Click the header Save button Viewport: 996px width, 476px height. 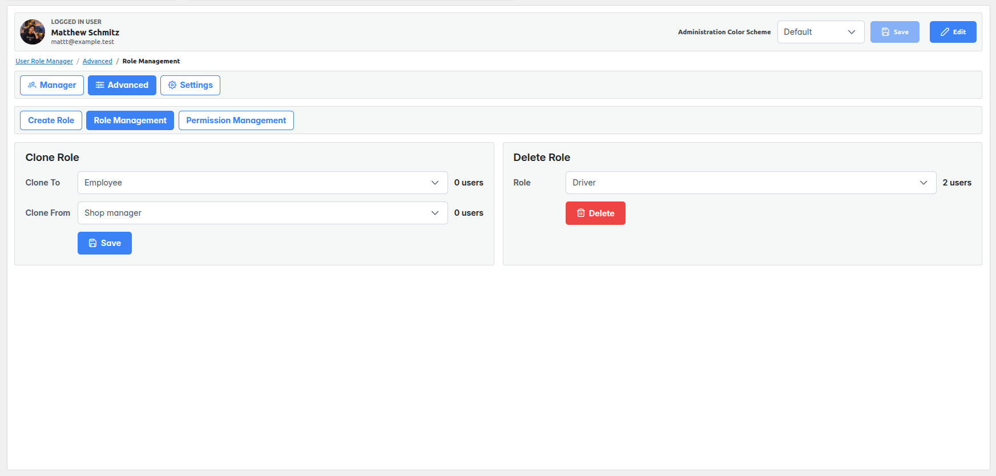894,32
